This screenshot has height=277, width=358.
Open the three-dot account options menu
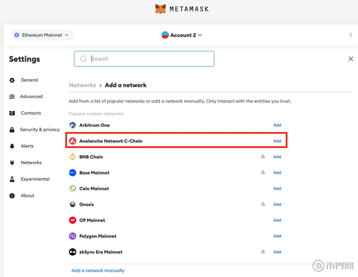point(351,35)
